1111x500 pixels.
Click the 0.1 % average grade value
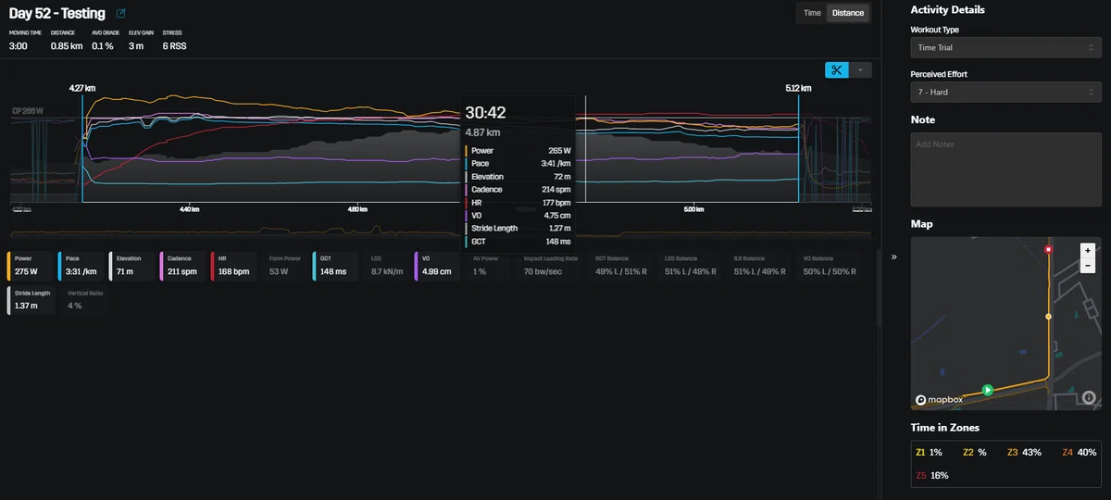coord(103,45)
